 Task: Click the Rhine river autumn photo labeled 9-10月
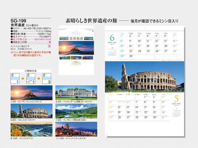(x=32, y=129)
